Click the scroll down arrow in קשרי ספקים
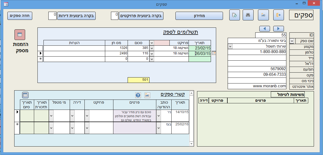 pyautogui.click(x=191, y=144)
